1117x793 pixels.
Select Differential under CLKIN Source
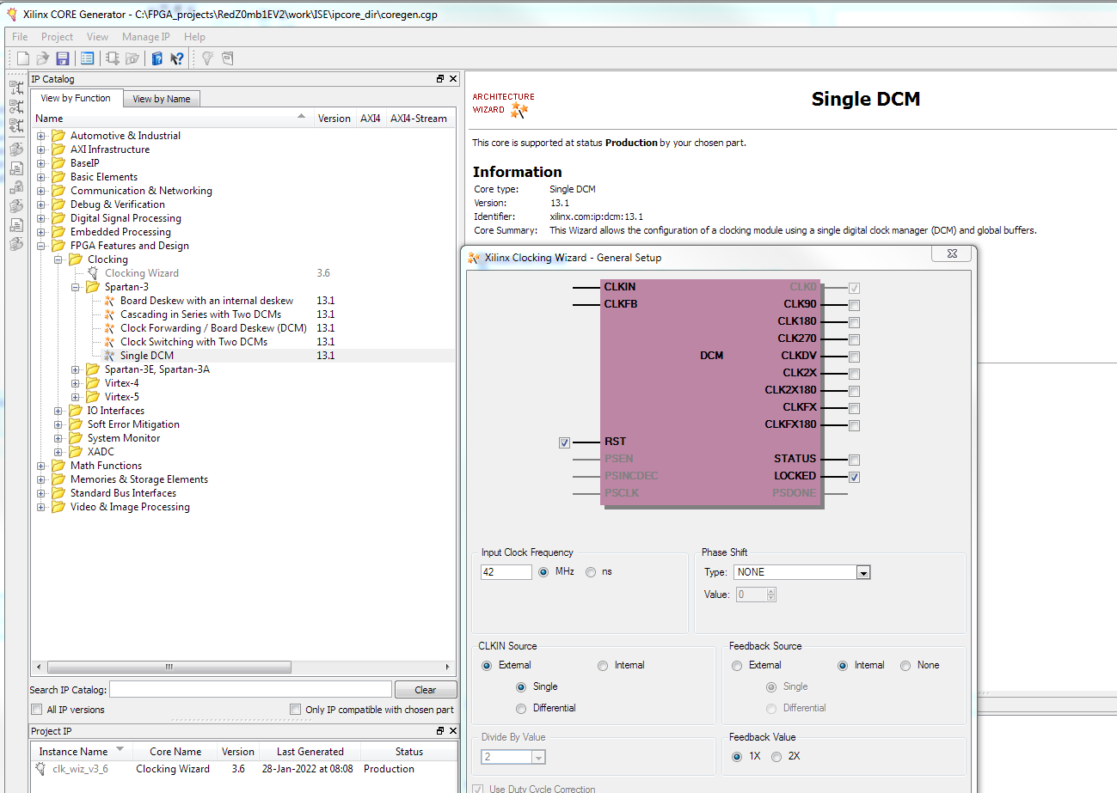521,709
